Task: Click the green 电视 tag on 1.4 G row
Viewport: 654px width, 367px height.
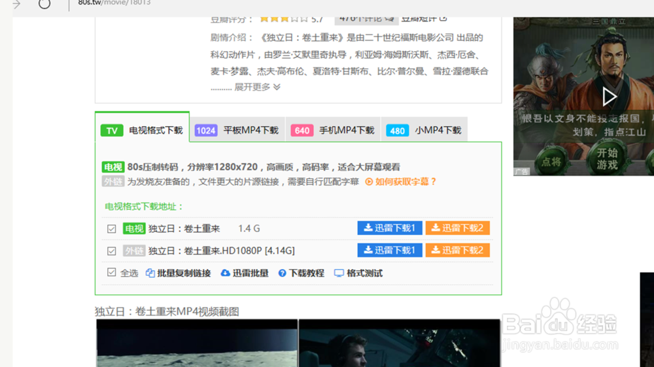Action: [x=134, y=229]
